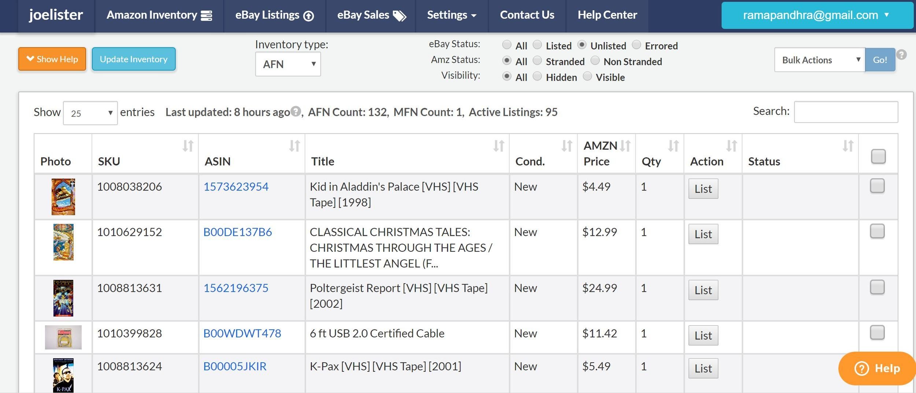Click List for K-Pax VHS
This screenshot has height=393, width=916.
703,368
